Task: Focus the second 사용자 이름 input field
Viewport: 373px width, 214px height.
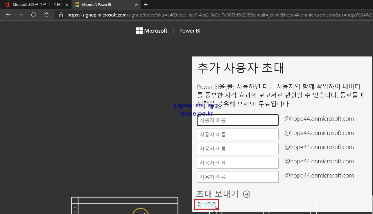Action: [238, 134]
